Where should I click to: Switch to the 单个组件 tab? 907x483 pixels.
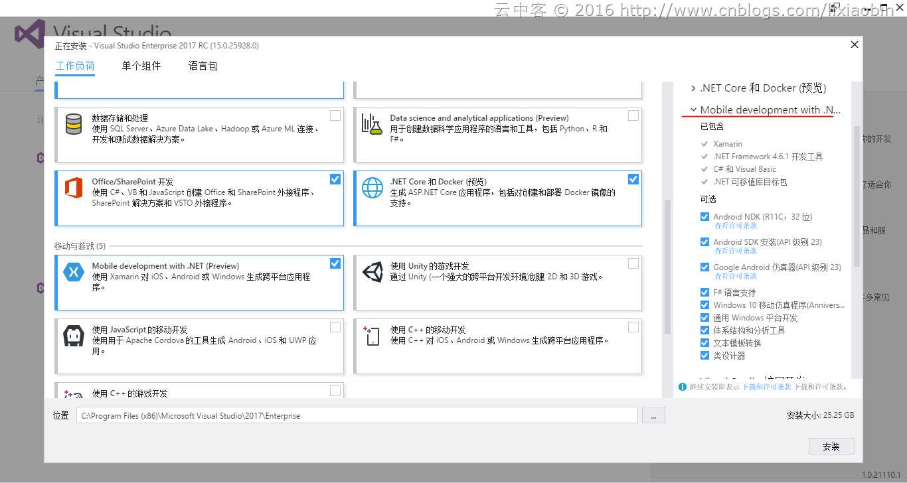(141, 66)
